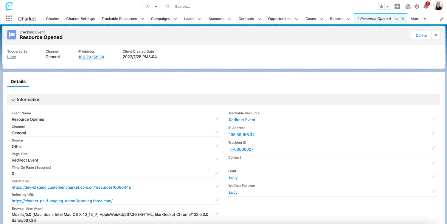Open the Setup gear icon
447x224 pixels.
click(x=417, y=7)
